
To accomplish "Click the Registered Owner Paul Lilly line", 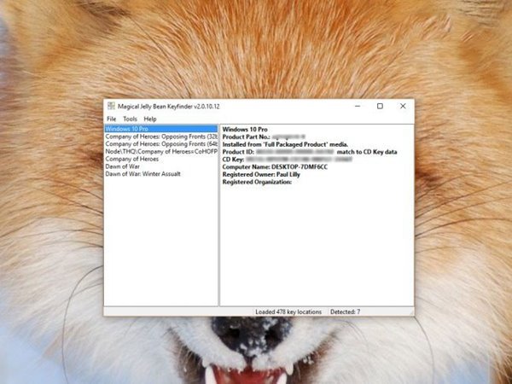I will point(261,174).
